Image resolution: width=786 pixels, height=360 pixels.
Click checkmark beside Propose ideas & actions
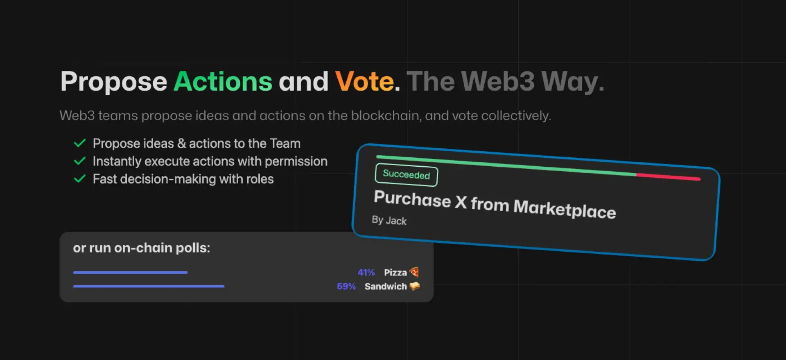click(79, 143)
